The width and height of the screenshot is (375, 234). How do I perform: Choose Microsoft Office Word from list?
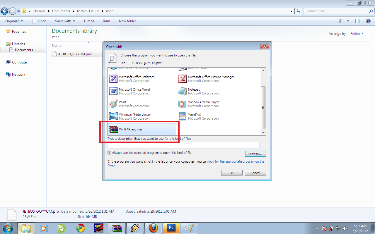[142, 91]
